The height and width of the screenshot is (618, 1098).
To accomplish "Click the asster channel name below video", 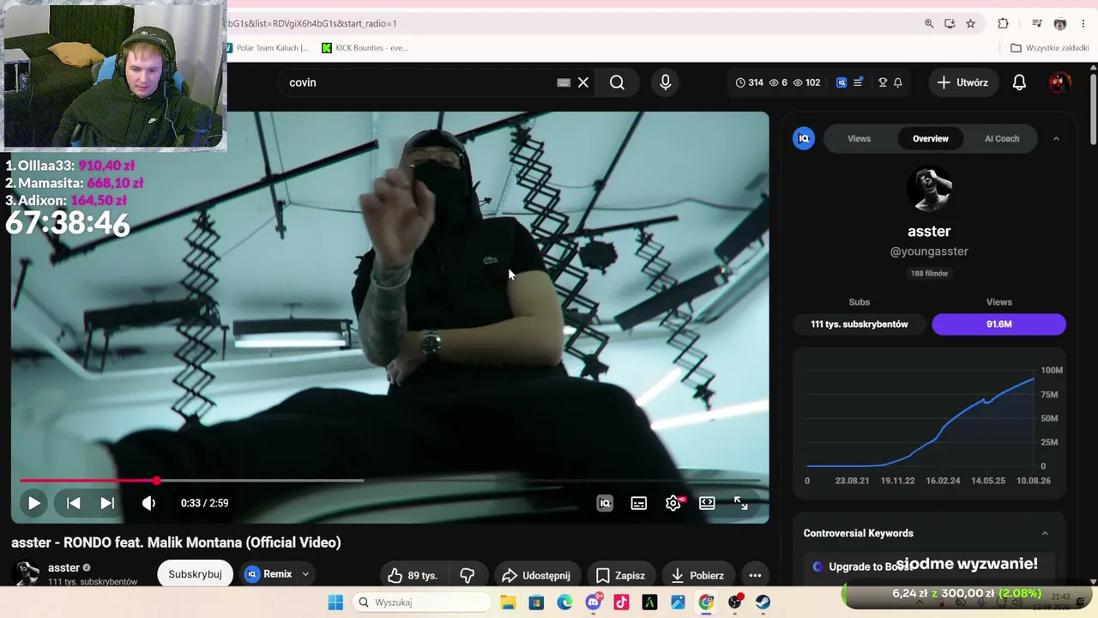I will 63,568.
